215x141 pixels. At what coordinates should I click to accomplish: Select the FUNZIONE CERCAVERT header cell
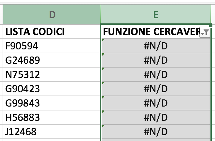coord(156,32)
